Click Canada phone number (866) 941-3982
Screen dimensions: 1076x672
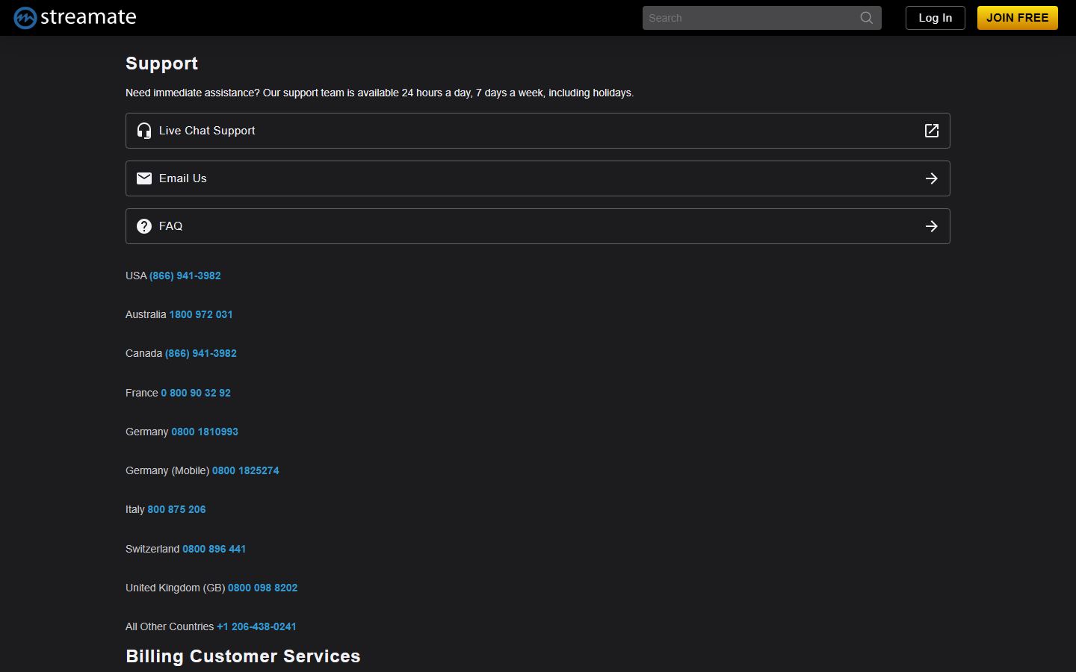(201, 353)
